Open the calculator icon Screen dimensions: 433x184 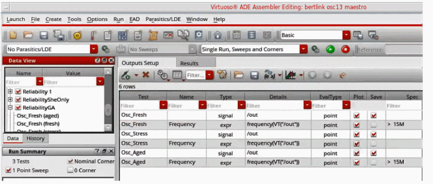[x=237, y=35]
